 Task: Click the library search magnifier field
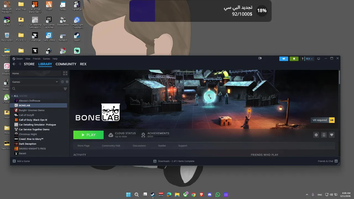click(x=14, y=89)
